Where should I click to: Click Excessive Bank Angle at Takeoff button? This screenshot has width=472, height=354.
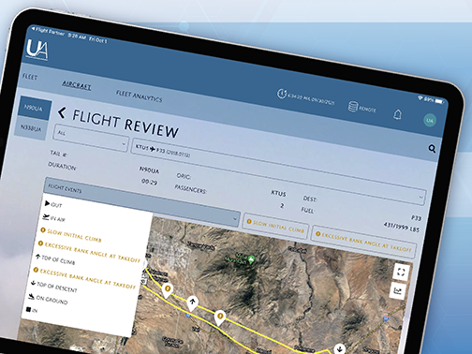[364, 242]
